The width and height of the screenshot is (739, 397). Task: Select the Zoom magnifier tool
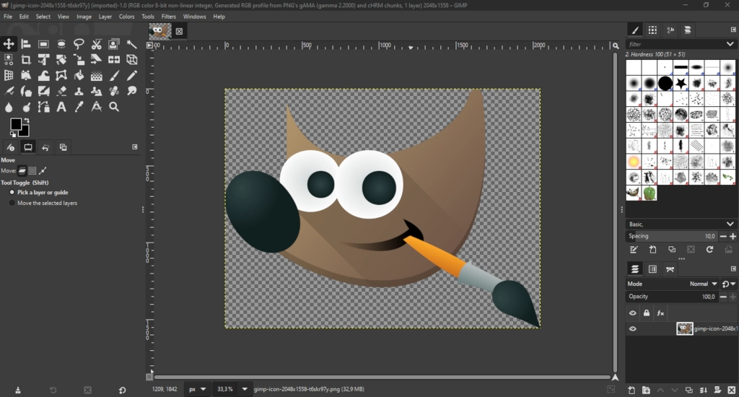point(114,107)
